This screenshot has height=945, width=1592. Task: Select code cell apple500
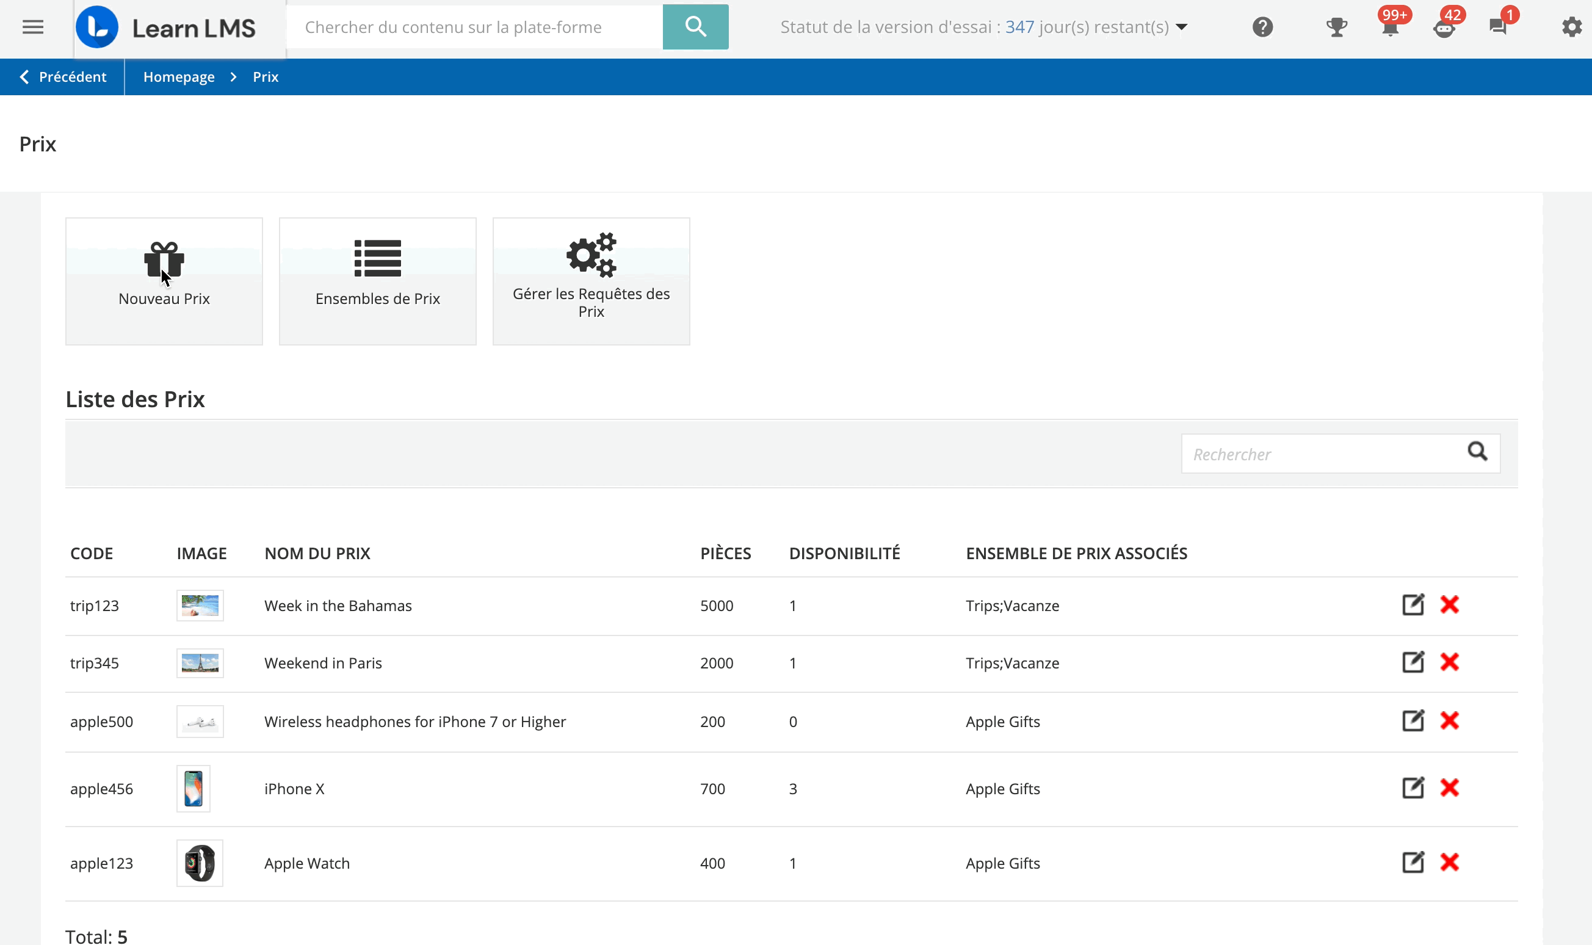tap(101, 722)
